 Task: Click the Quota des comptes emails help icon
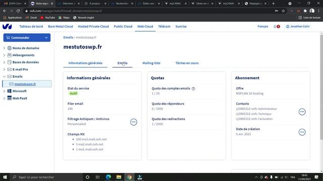tap(193, 88)
